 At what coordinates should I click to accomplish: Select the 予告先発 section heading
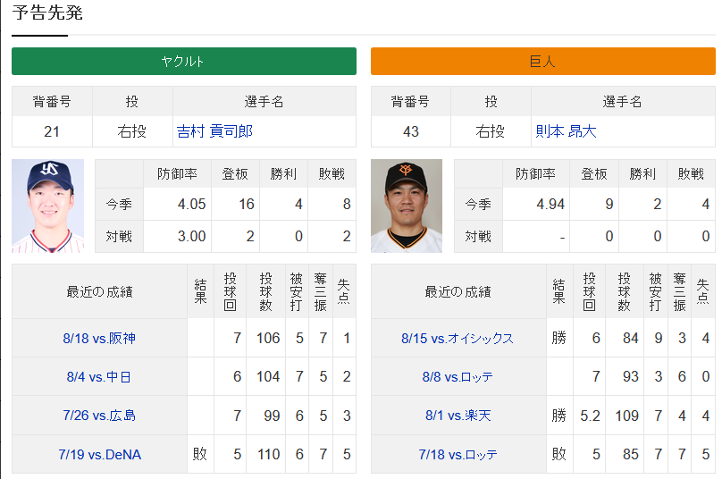47,13
